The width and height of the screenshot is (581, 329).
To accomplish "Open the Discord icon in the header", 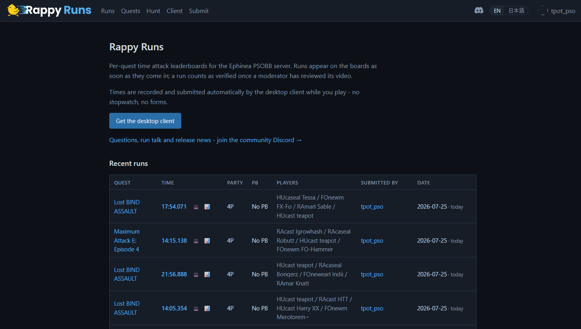I will point(479,11).
